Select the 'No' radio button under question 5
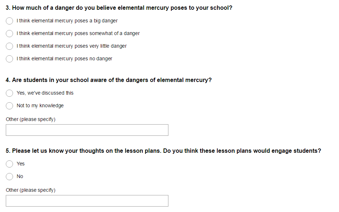Image resolution: width=339 pixels, height=212 pixels. point(10,177)
